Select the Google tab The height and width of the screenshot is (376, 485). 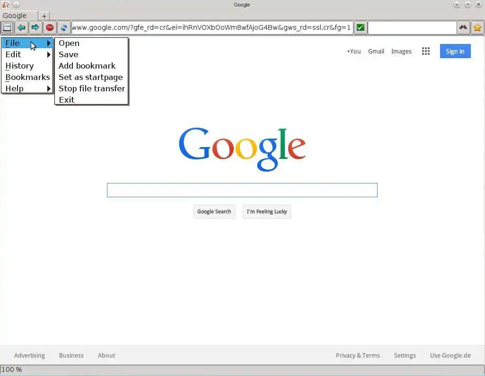point(19,16)
